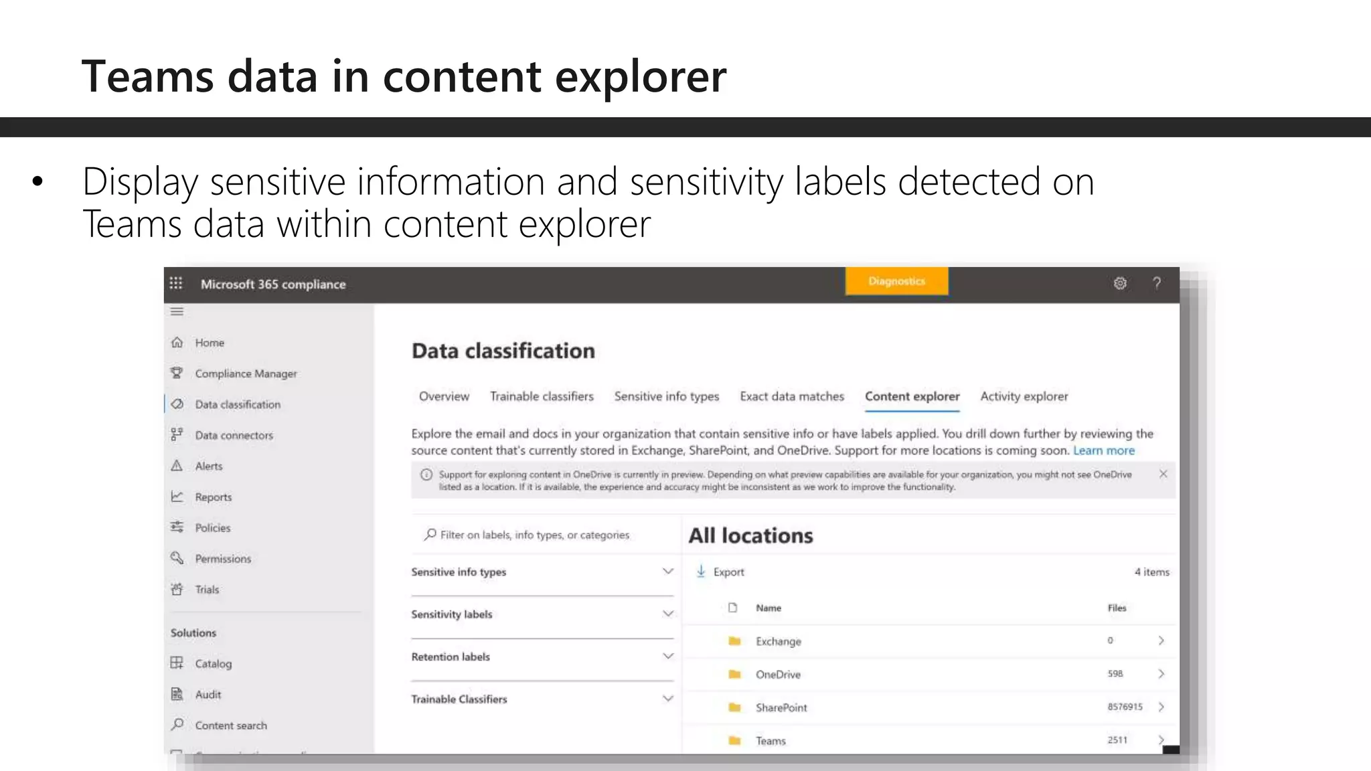Click the Catalog grid icon
The height and width of the screenshot is (771, 1371).
coord(177,663)
